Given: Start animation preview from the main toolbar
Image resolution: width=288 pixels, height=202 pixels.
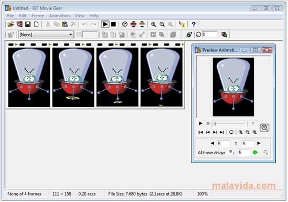Looking at the screenshot, I should coord(105,24).
